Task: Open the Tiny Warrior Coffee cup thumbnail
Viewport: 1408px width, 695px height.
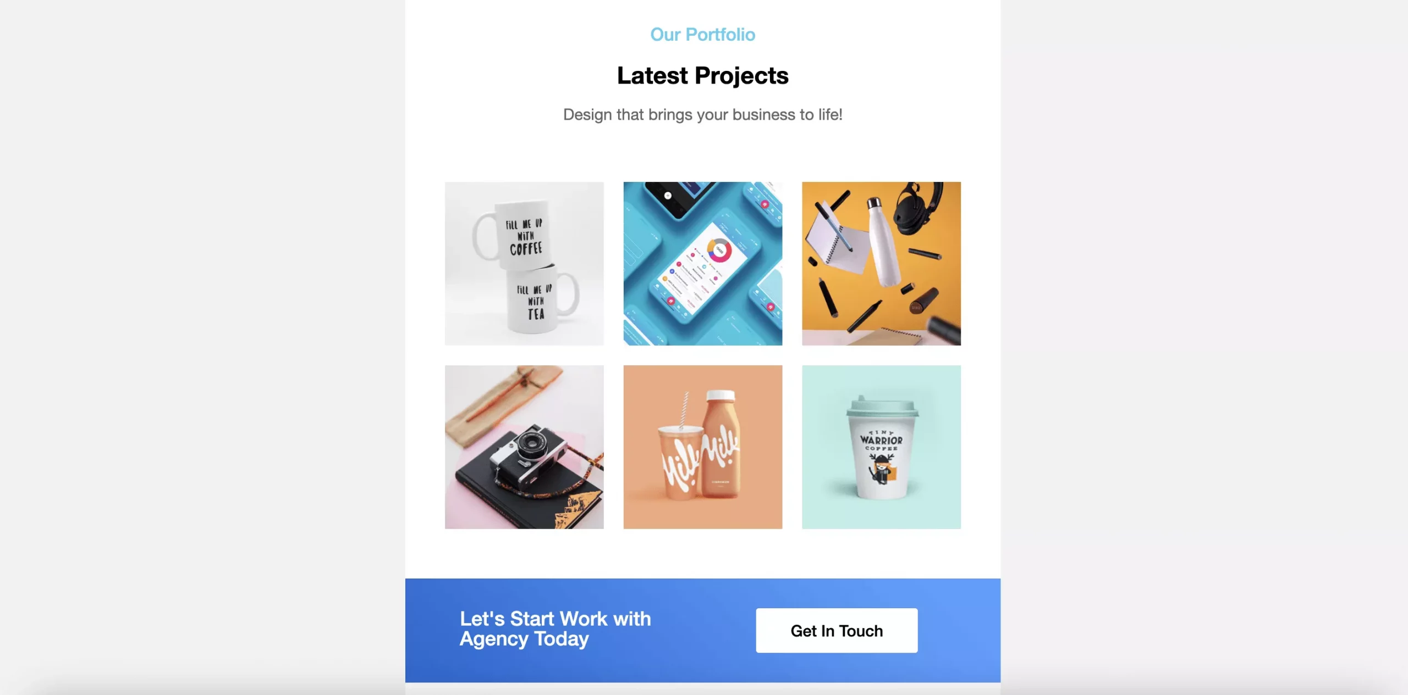Action: [x=881, y=447]
